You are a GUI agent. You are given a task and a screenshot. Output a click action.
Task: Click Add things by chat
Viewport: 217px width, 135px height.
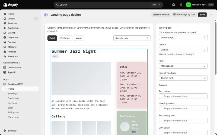pos(184,15)
